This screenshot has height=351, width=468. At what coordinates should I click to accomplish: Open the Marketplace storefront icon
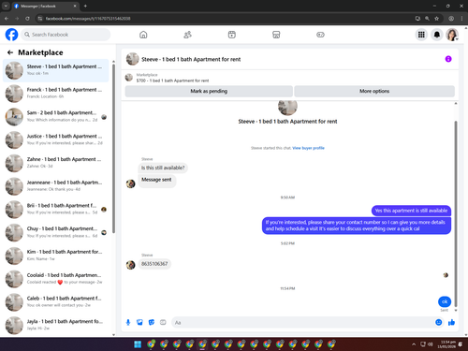[276, 35]
